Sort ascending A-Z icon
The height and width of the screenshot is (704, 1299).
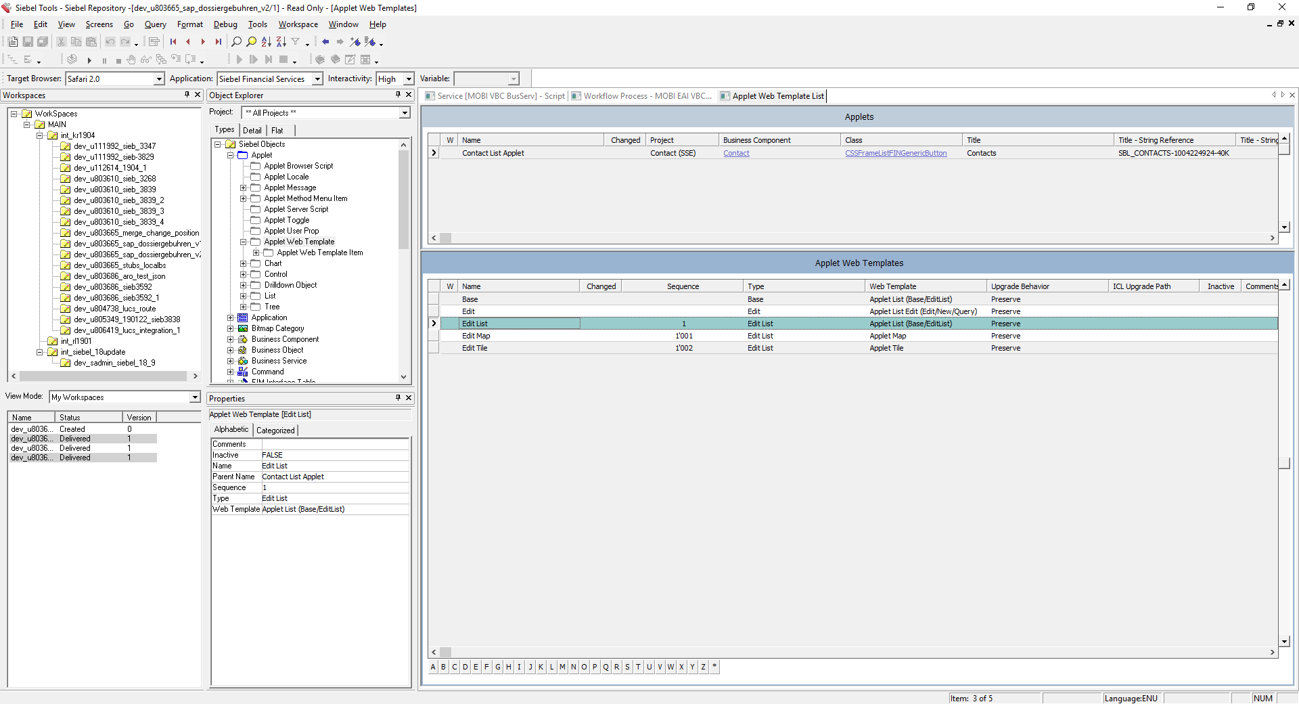[266, 42]
